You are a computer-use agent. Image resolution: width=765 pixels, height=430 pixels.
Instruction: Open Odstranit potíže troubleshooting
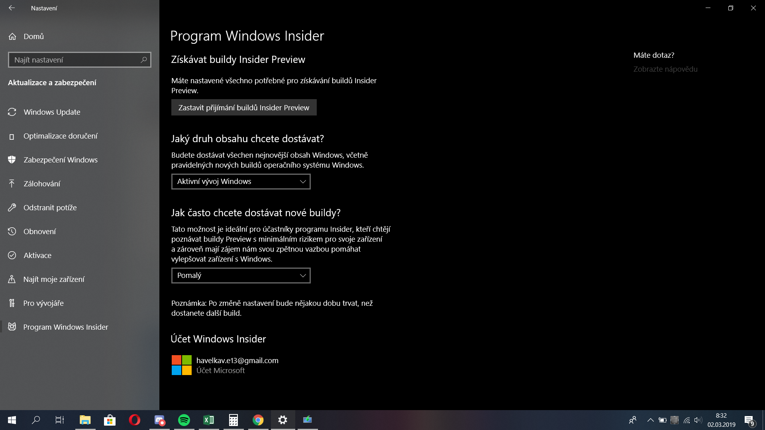click(x=50, y=207)
